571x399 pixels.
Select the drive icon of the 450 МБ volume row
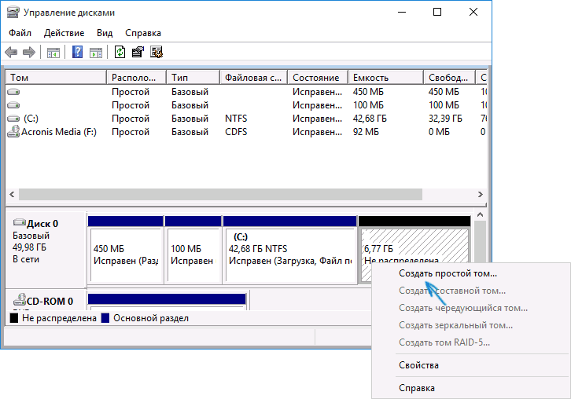point(13,92)
